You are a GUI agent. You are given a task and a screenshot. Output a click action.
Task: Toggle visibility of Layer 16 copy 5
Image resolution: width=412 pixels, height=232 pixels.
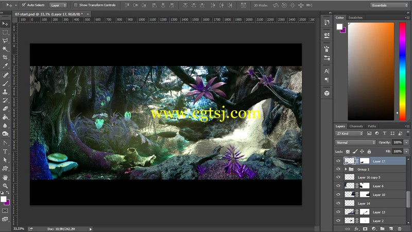[338, 177]
